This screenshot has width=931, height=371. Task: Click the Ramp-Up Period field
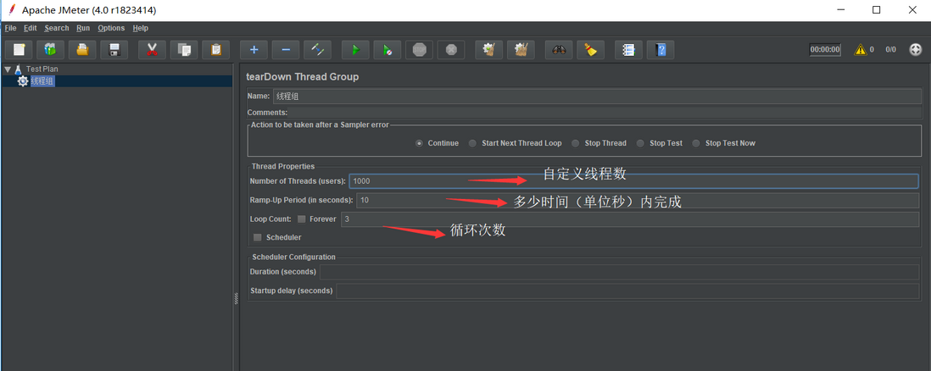click(638, 200)
